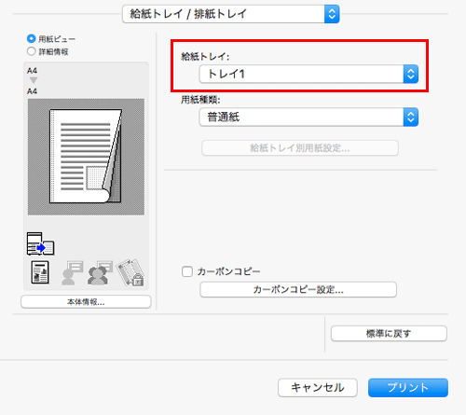Enable the カーボンコピー checkbox

pyautogui.click(x=187, y=271)
